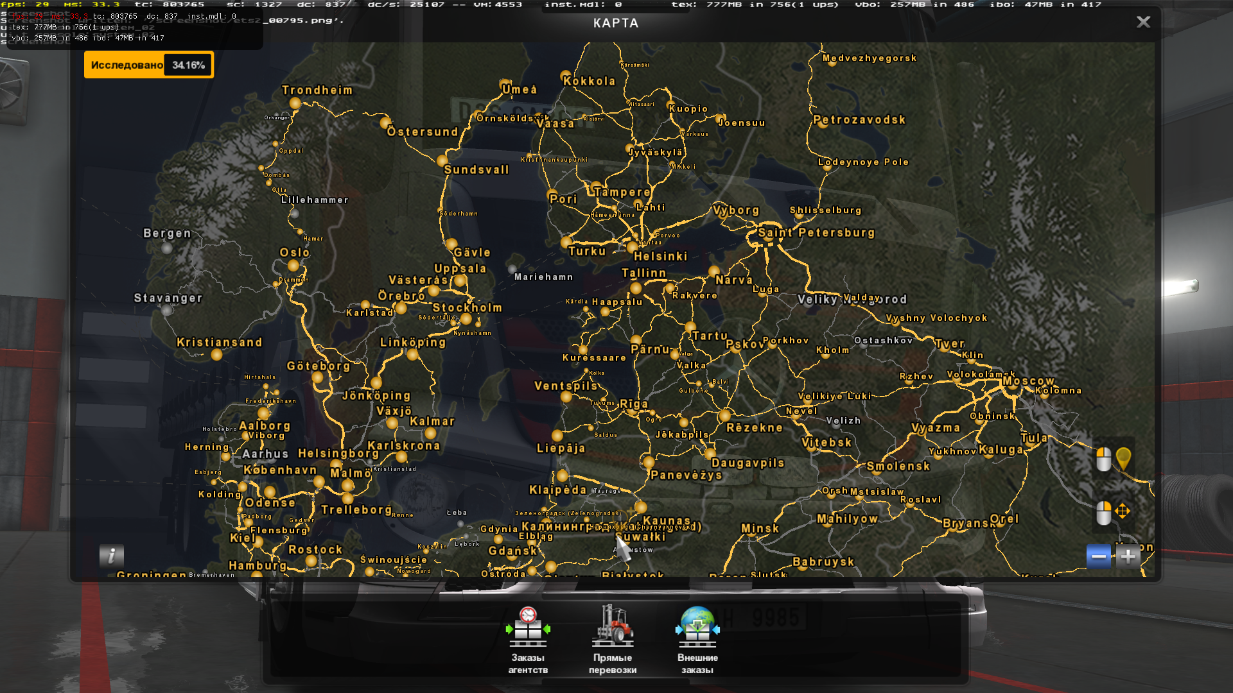This screenshot has height=693, width=1233.
Task: Select Helsinki on the map
Action: (x=633, y=247)
